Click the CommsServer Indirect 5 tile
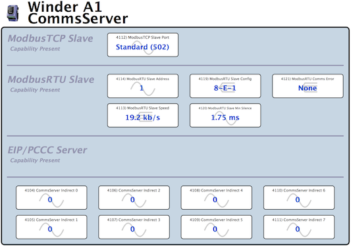The image size is (351, 246). tap(217, 227)
